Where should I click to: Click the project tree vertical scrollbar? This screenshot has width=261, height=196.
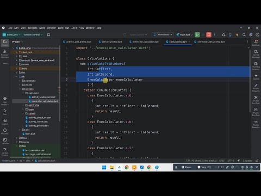pyautogui.click(x=59, y=83)
